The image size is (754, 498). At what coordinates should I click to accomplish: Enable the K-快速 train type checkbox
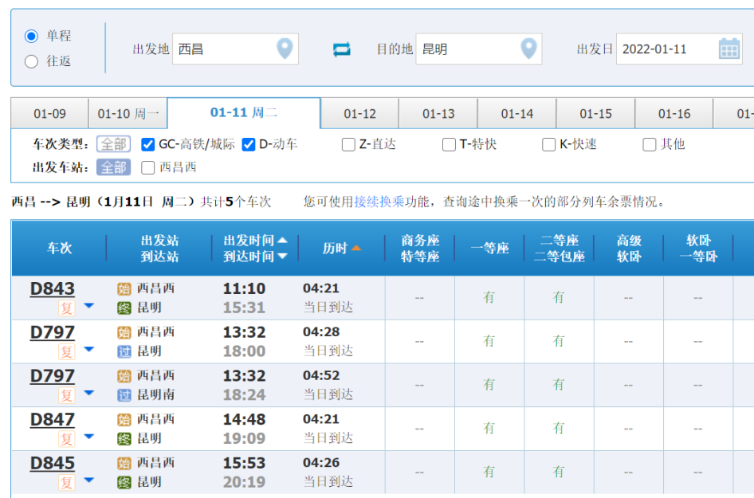point(548,144)
